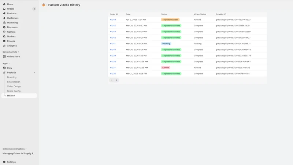Click the Status column header
293x165 pixels.
coord(164,14)
